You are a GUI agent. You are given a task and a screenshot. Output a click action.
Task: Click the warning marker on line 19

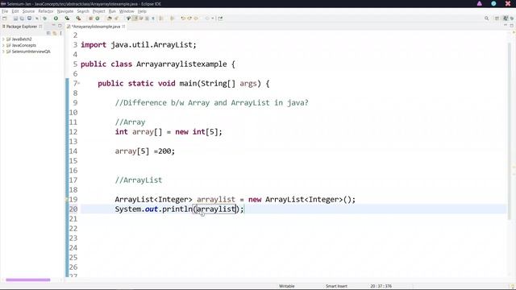[x=67, y=200]
